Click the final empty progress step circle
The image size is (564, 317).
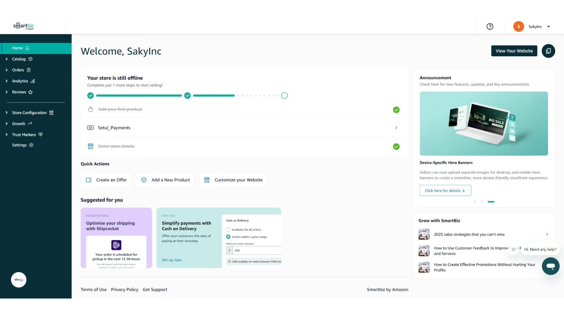(284, 96)
